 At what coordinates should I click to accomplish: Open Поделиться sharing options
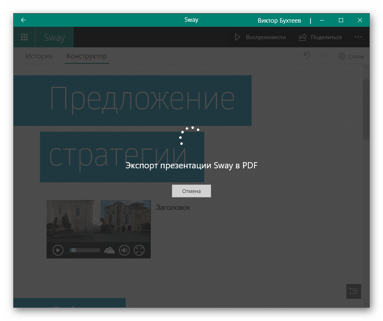(x=320, y=37)
